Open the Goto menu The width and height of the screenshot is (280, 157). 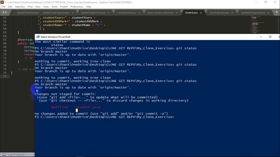[46, 7]
